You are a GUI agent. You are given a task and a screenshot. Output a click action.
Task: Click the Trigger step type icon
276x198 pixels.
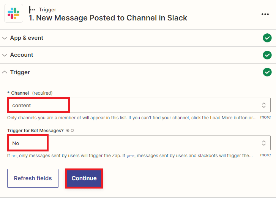pos(32,9)
